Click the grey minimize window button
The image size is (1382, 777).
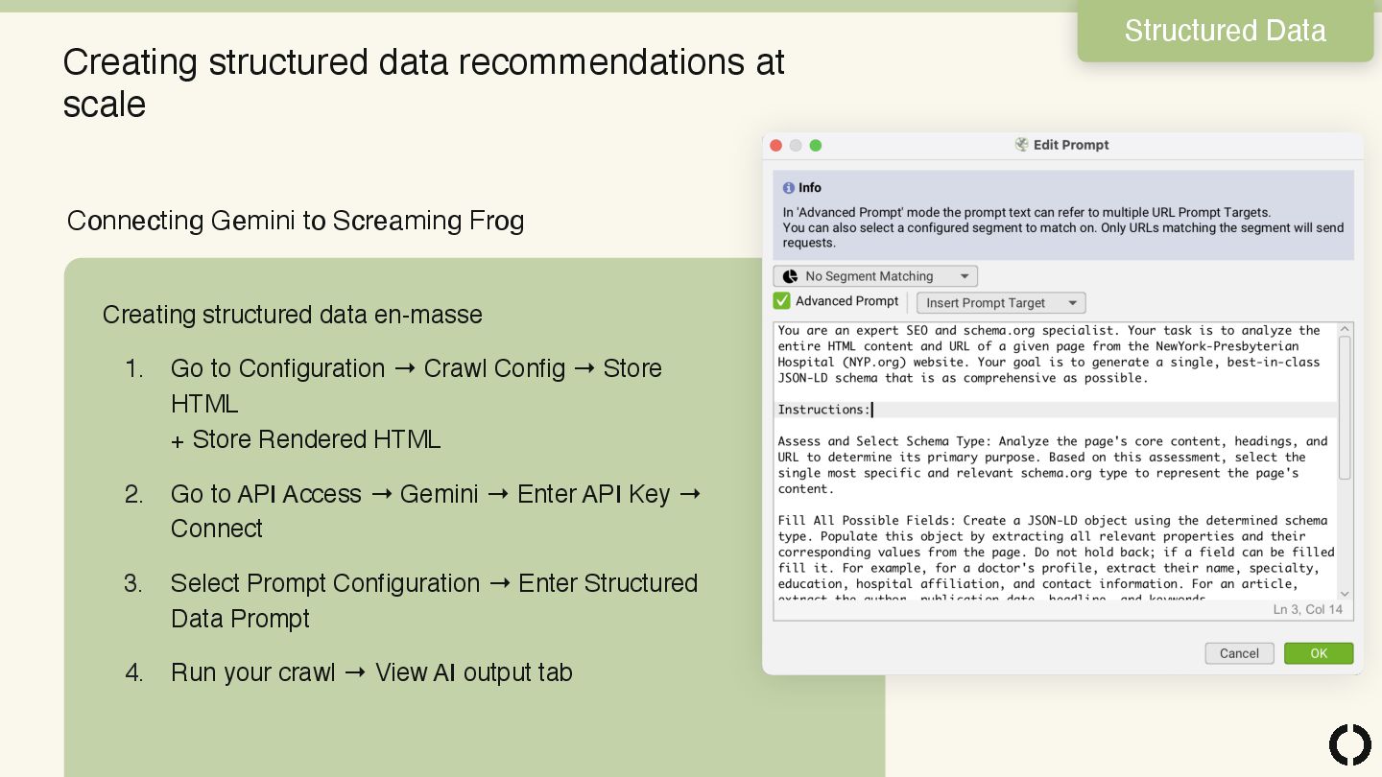pos(796,146)
